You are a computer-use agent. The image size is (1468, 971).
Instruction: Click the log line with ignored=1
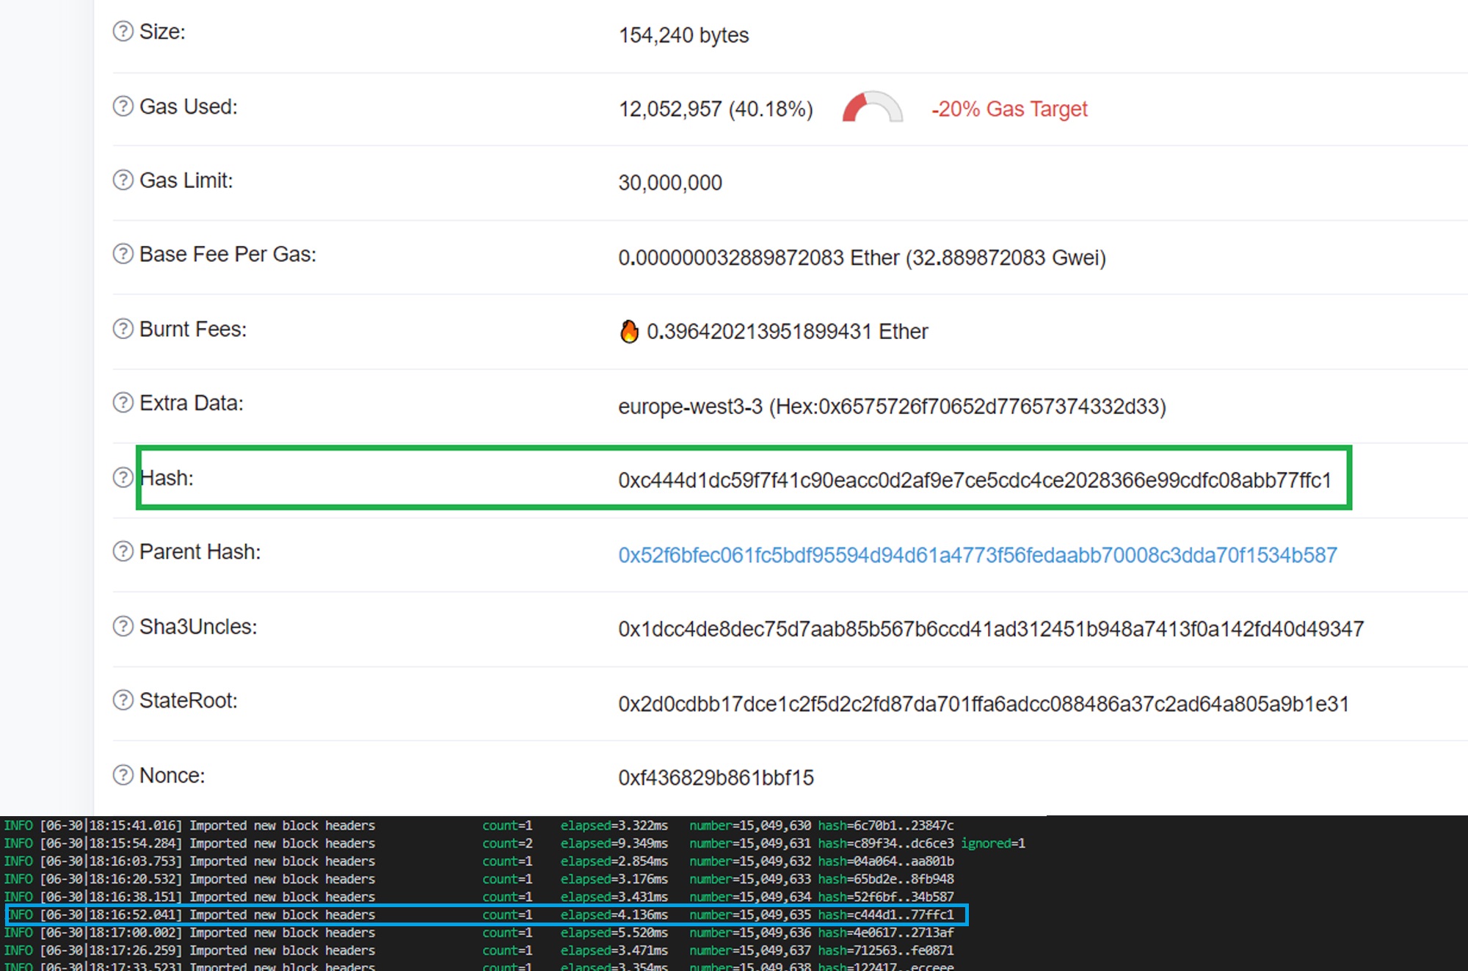(x=514, y=844)
